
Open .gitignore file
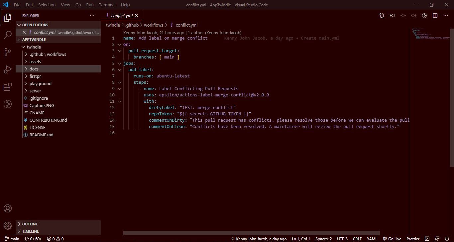click(58, 98)
